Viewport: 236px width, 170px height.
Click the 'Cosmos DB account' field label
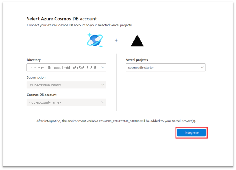click(x=42, y=95)
